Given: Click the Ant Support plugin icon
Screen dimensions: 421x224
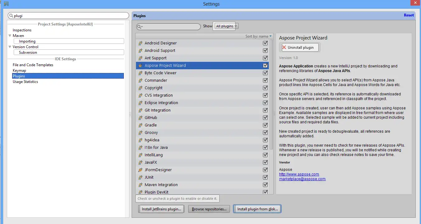Looking at the screenshot, I should pos(140,58).
